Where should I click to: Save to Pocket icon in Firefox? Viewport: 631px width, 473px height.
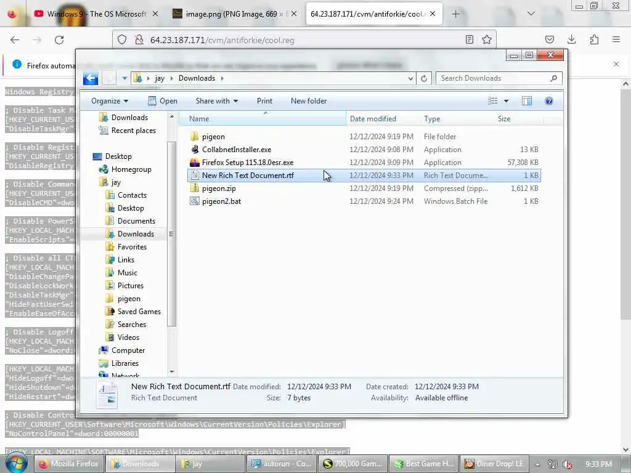tap(549, 39)
